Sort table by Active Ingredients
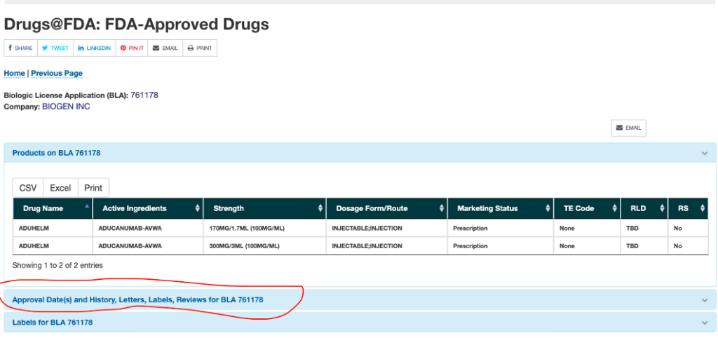This screenshot has width=718, height=338. pyautogui.click(x=148, y=208)
